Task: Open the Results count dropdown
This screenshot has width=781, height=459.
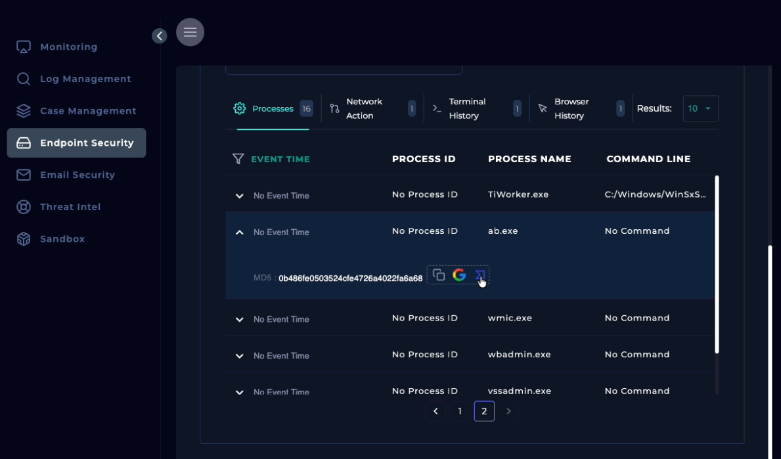Action: (x=700, y=108)
